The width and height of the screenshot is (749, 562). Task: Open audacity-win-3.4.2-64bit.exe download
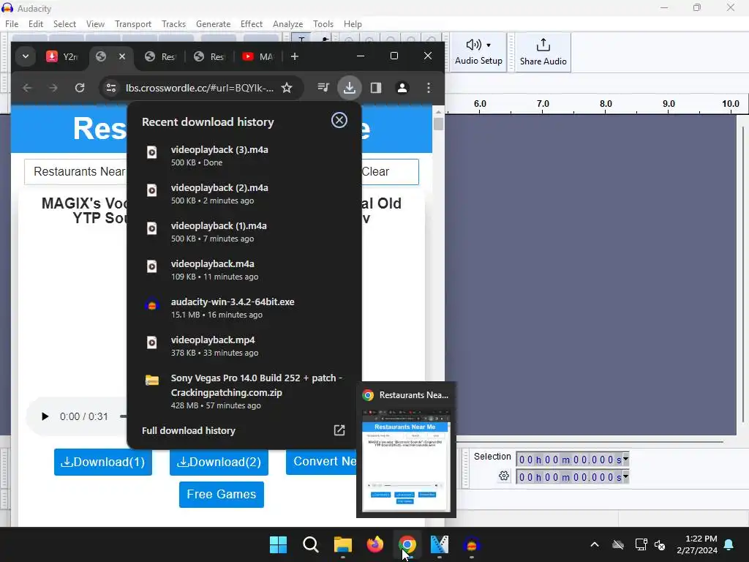point(244,308)
